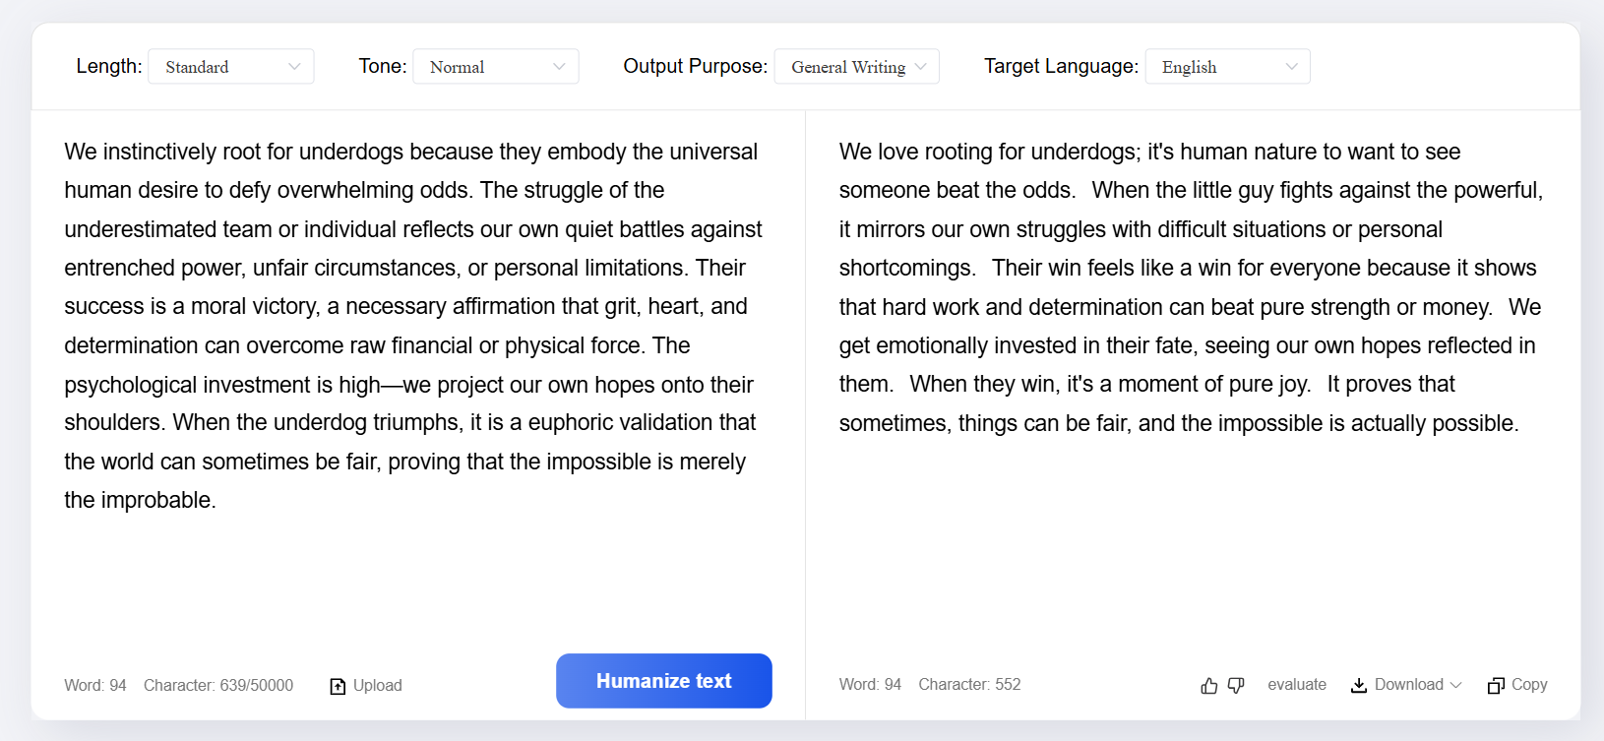Click the download arrow icon
This screenshot has height=741, width=1604.
click(x=1359, y=685)
